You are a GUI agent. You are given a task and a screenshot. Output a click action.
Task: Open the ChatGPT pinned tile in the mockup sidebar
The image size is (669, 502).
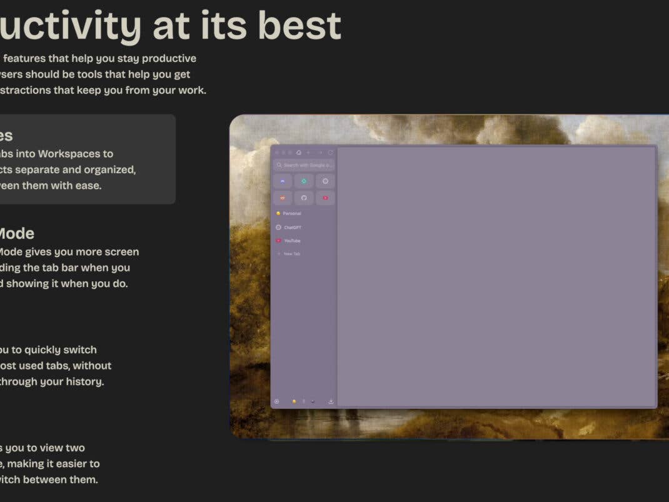pos(325,181)
